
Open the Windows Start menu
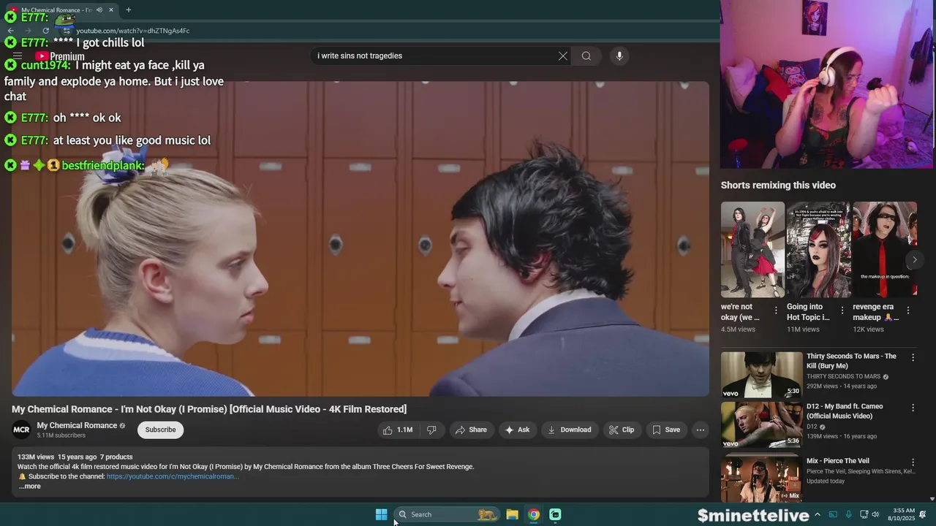tap(381, 514)
